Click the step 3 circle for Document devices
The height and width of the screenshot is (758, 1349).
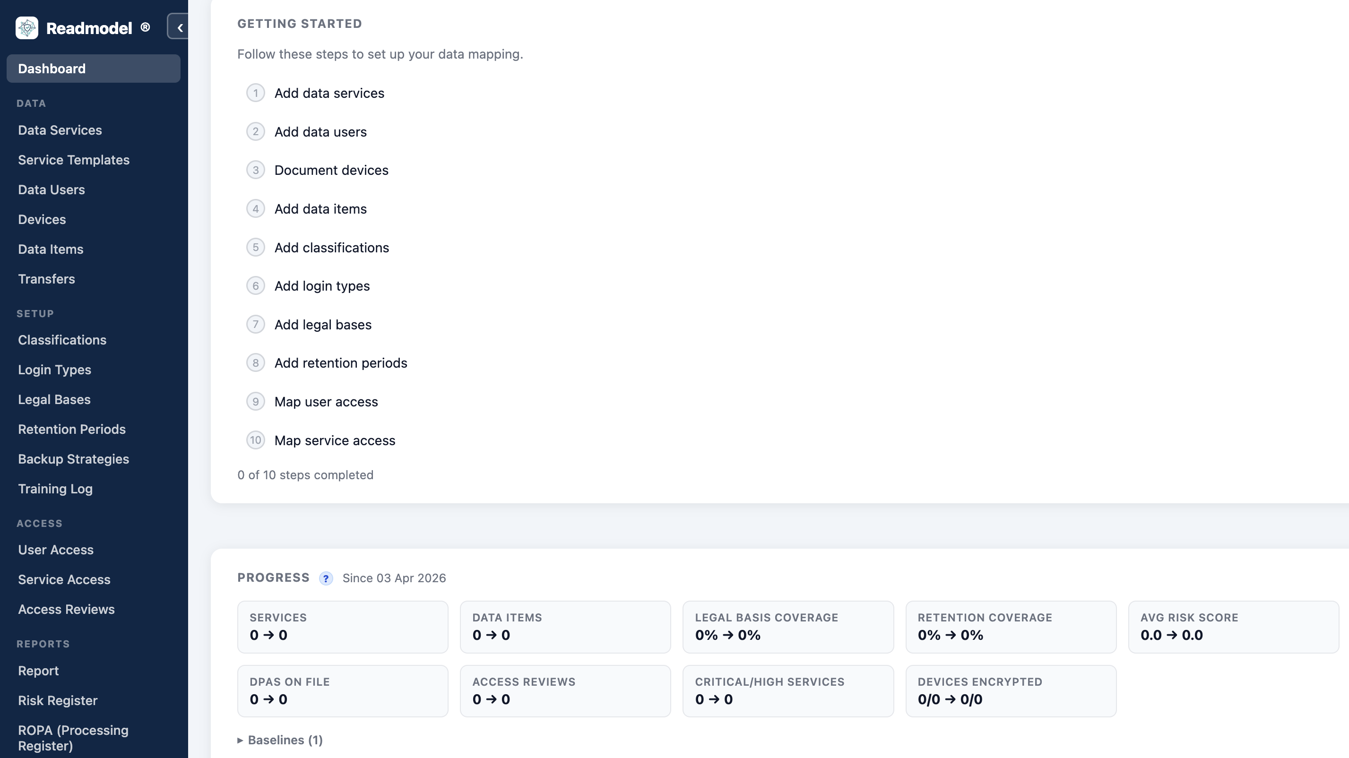[256, 170]
